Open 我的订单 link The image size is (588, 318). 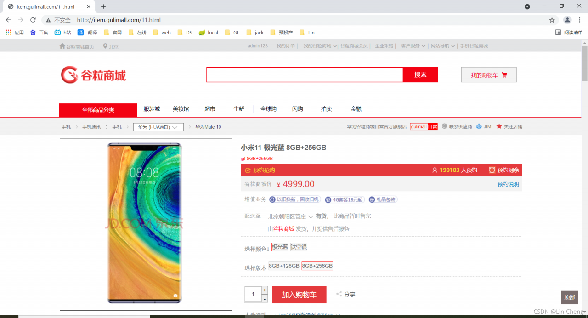coord(286,46)
